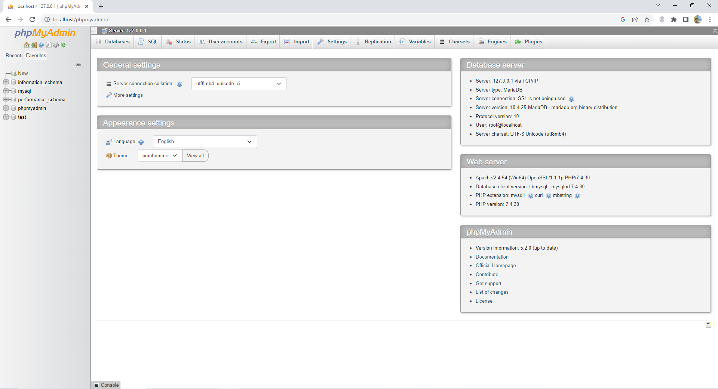
Task: Click the Google icon in address bar
Action: pyautogui.click(x=623, y=19)
